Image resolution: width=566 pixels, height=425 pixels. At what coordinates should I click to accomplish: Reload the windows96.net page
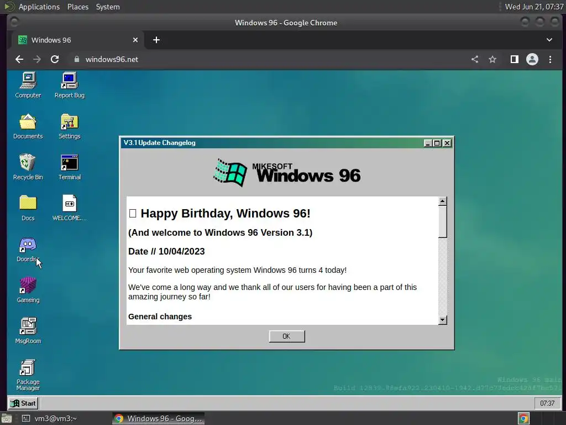pyautogui.click(x=55, y=59)
